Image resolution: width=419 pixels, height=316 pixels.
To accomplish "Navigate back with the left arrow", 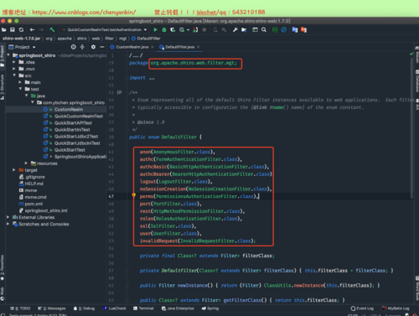I will pos(32,29).
